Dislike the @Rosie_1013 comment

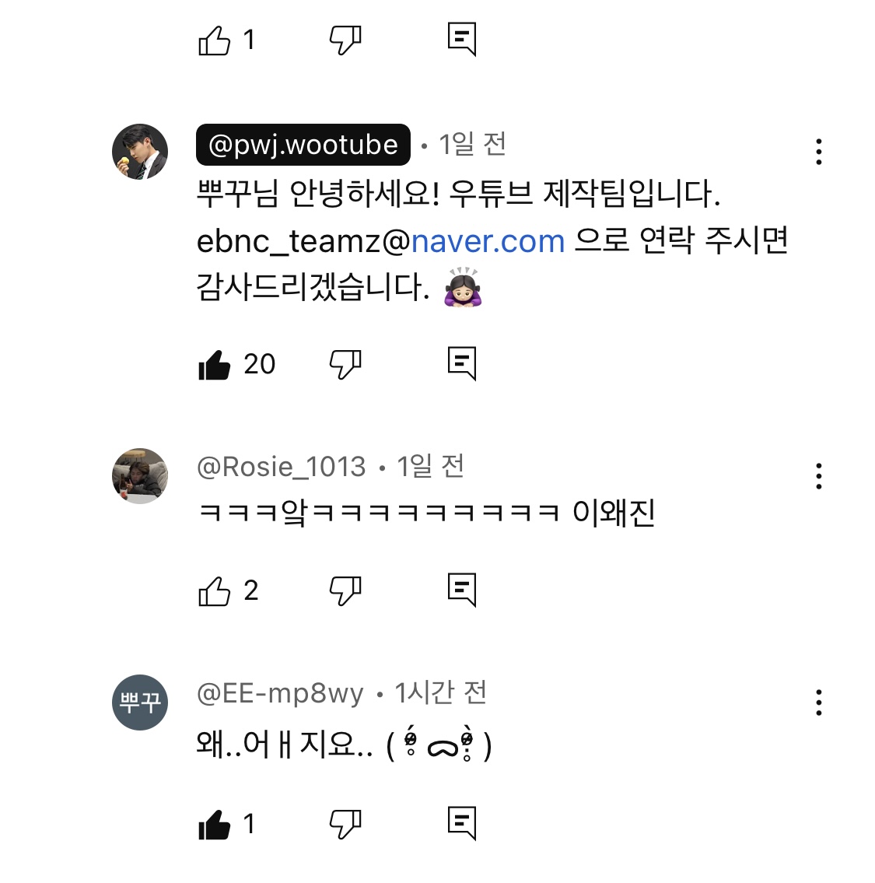point(345,591)
